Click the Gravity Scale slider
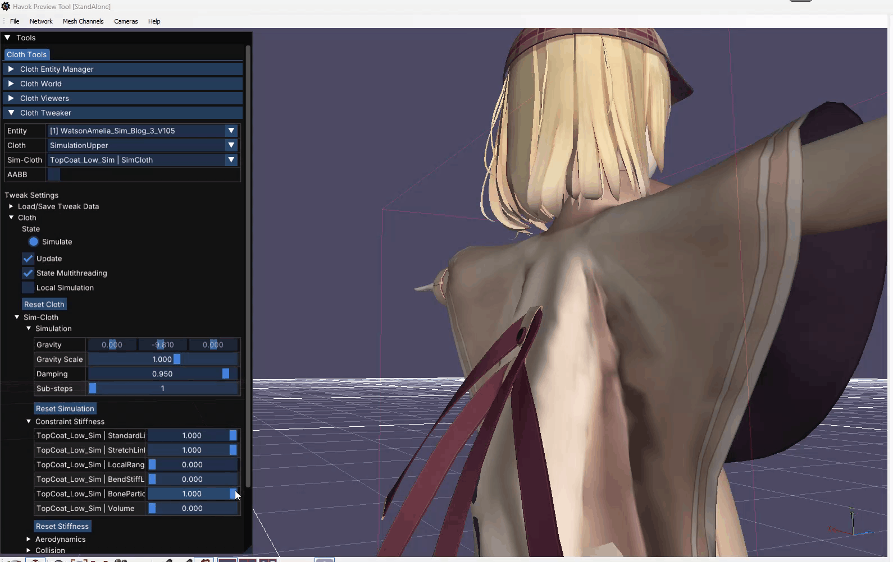 163,360
